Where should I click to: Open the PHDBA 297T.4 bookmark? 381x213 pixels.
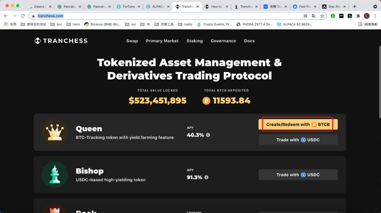[x=254, y=24]
